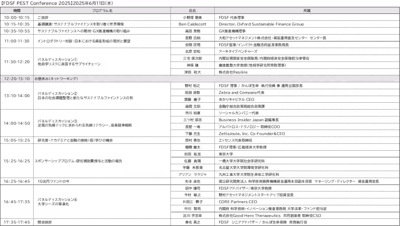This screenshot has height=226, width=400.
Task: Click program cell directly above お昼休み row
Action: [102, 62]
